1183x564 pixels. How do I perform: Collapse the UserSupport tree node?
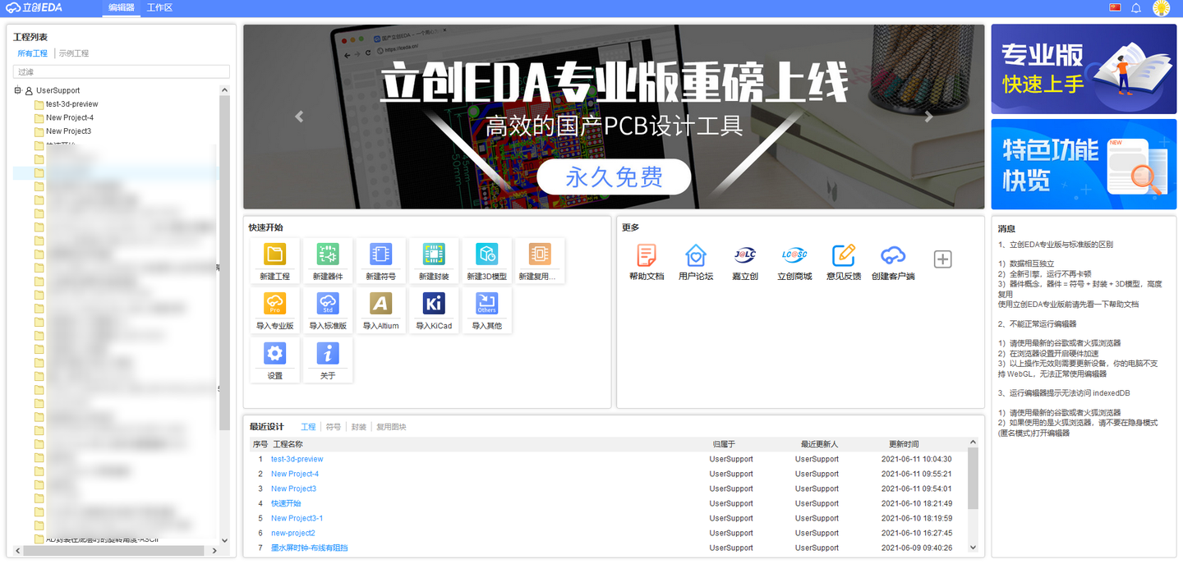pos(17,90)
